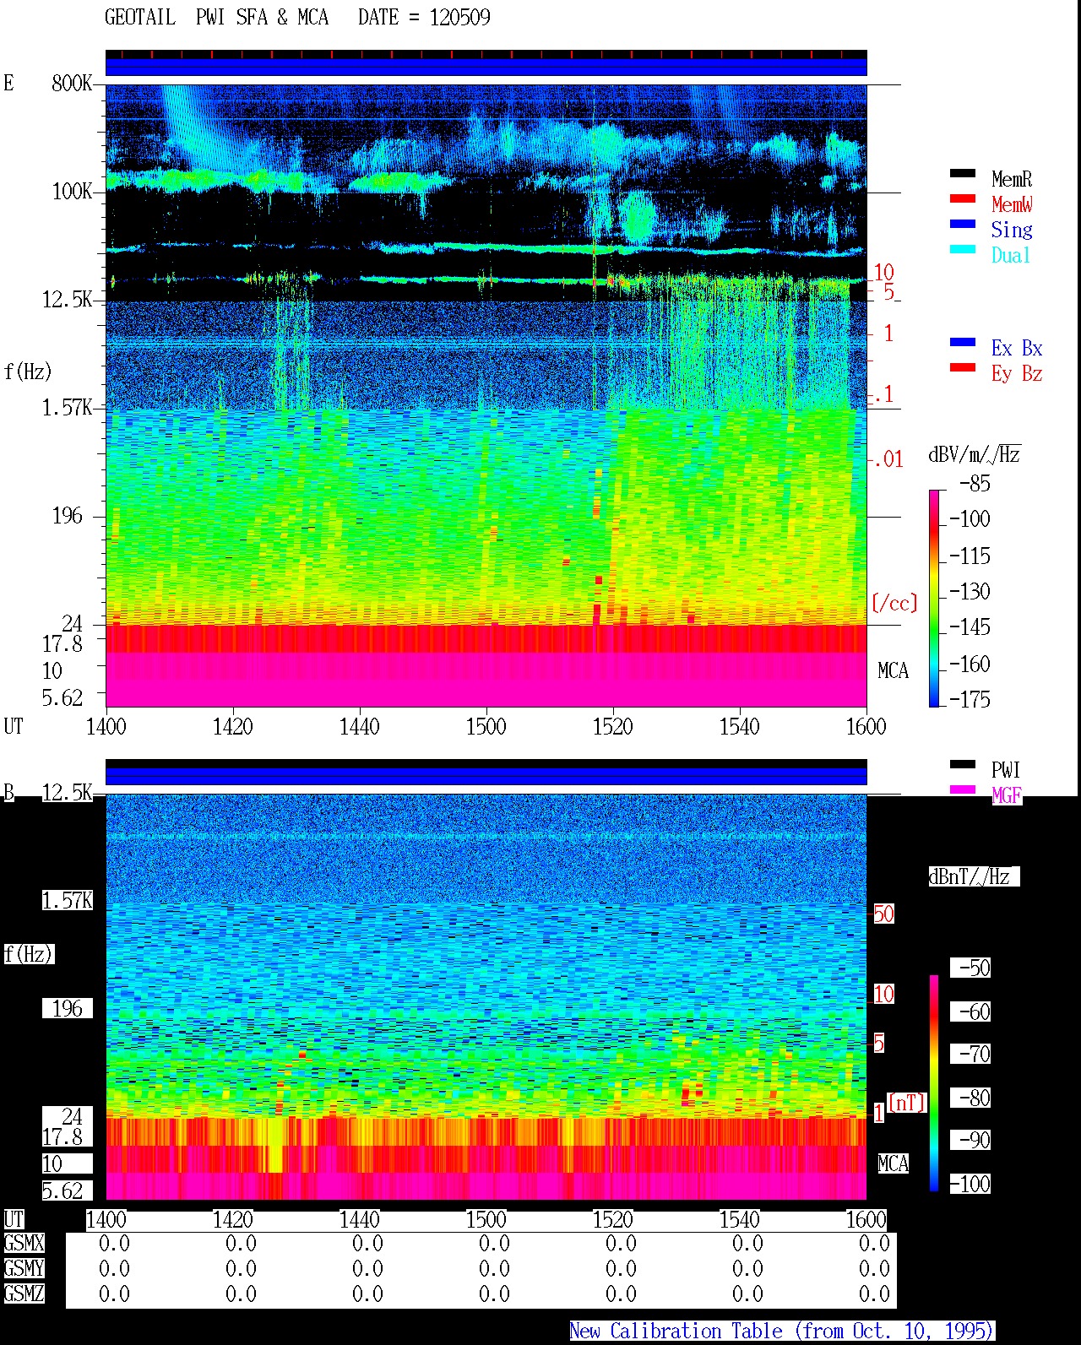Click the GEOTAIL PWI SFA & MCA title
This screenshot has height=1345, width=1081.
point(216,18)
